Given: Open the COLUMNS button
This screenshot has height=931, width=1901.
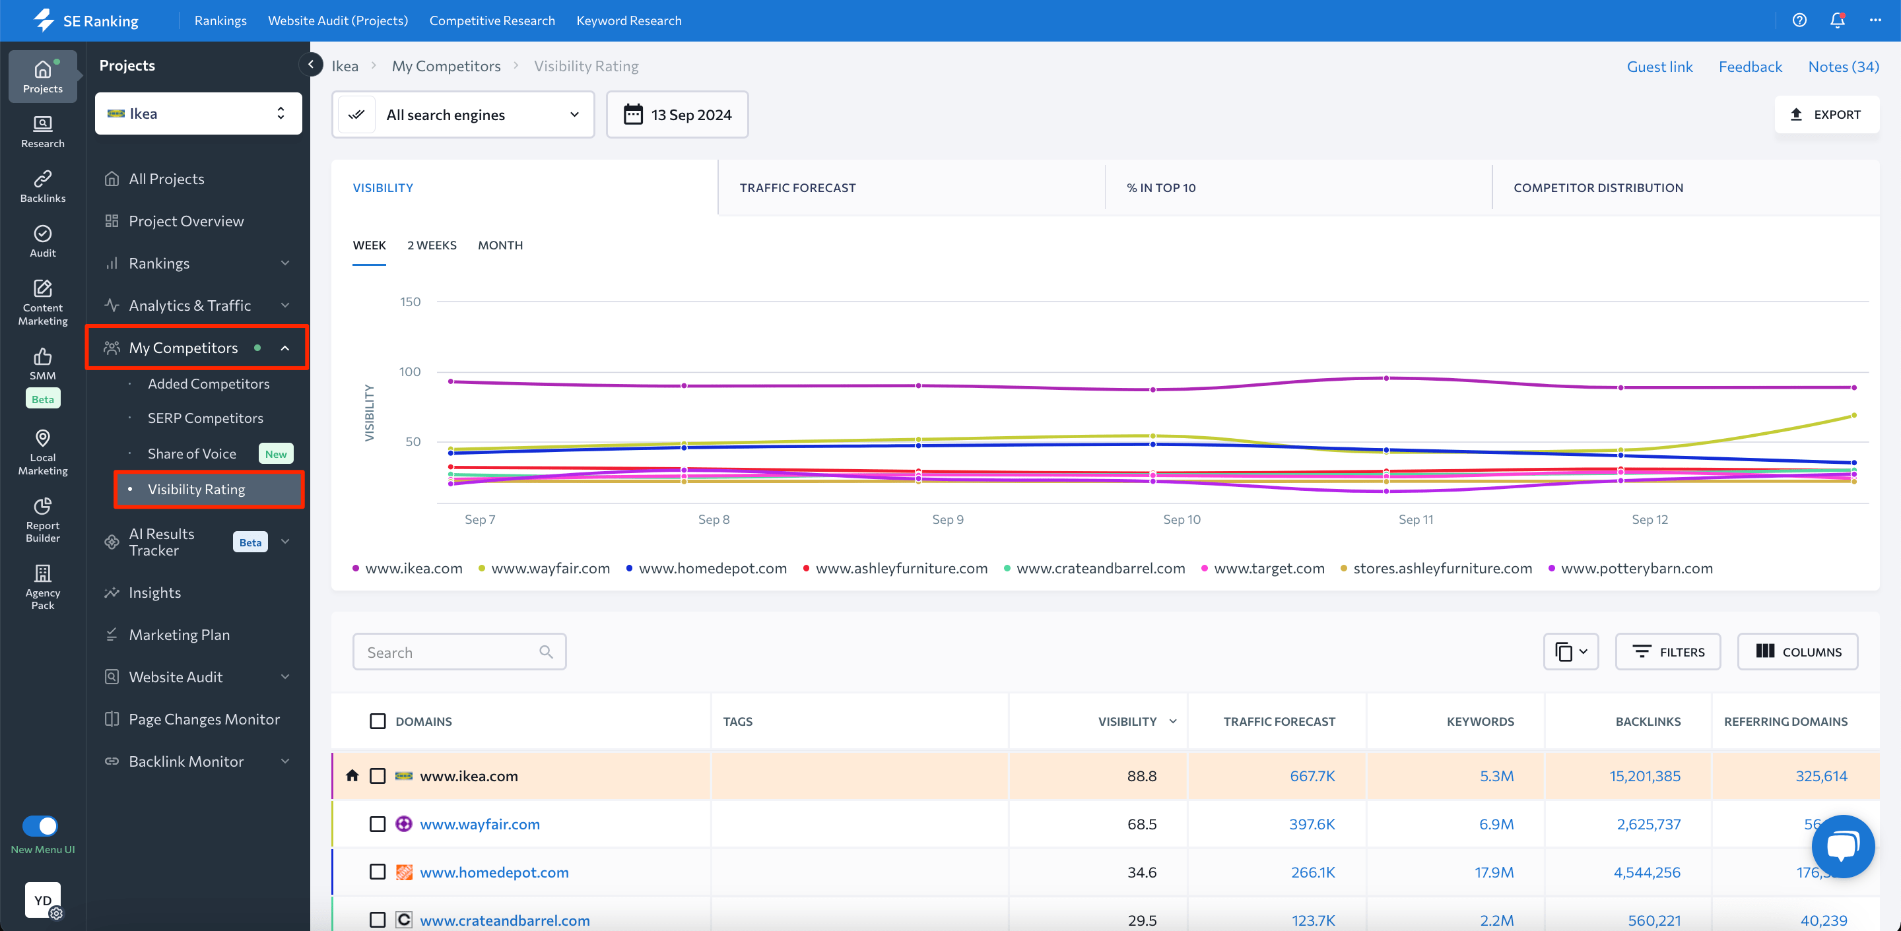Looking at the screenshot, I should [x=1797, y=652].
